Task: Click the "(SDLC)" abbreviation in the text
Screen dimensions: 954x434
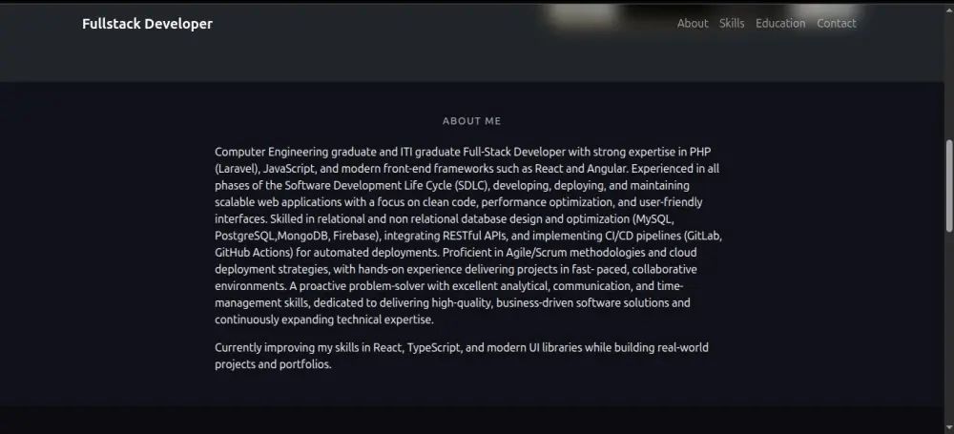Action: click(x=455, y=185)
